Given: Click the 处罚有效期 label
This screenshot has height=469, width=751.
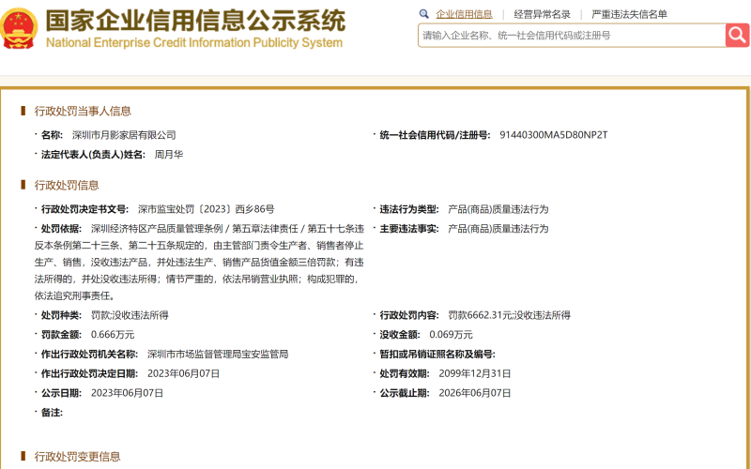Looking at the screenshot, I should point(405,373).
